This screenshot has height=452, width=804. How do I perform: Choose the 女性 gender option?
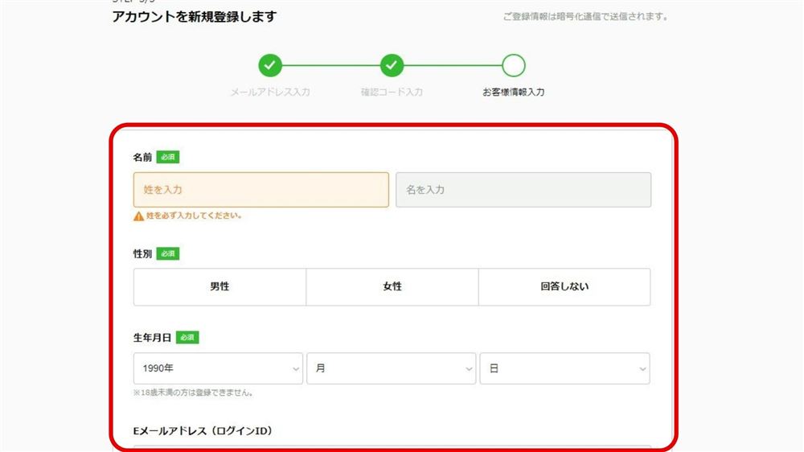point(392,286)
